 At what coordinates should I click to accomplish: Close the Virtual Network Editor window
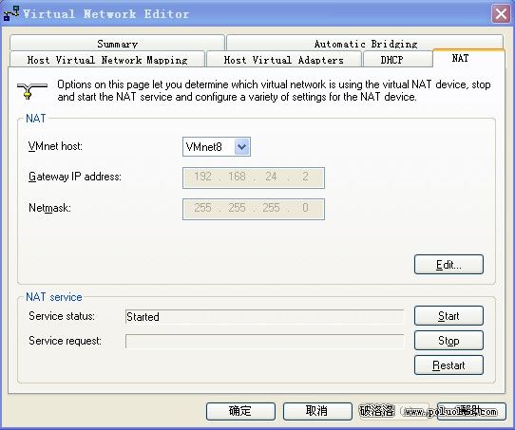point(501,14)
